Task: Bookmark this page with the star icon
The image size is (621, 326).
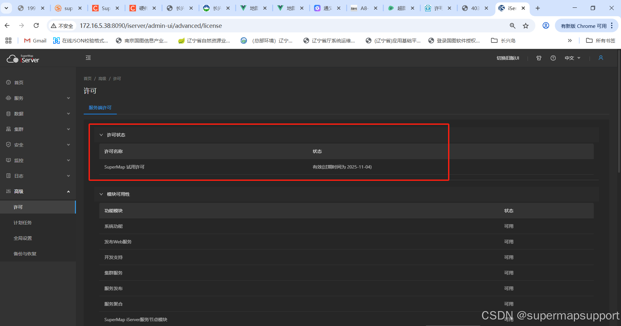Action: [x=526, y=26]
